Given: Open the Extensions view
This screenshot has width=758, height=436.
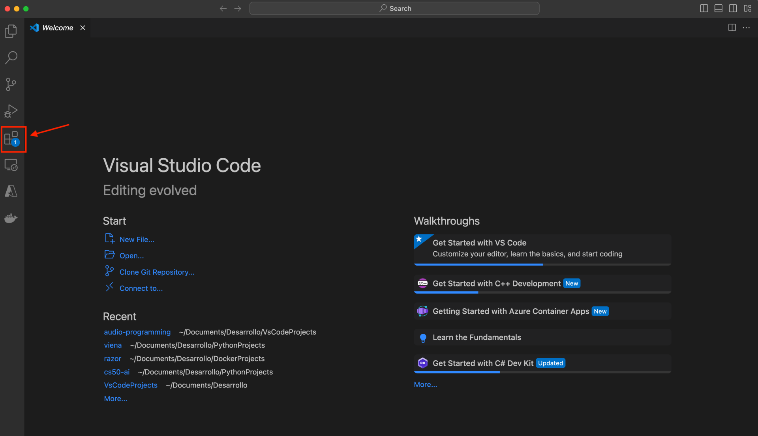Looking at the screenshot, I should [11, 139].
